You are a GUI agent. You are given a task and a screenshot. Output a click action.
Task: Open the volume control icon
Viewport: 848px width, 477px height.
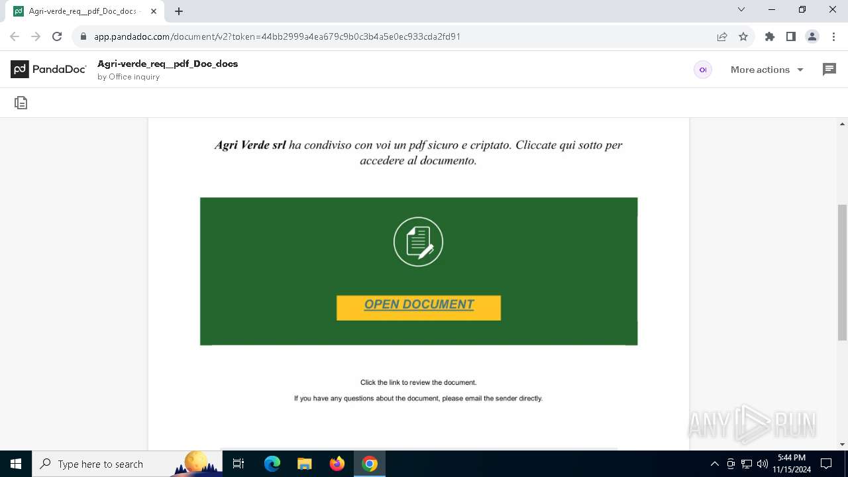pyautogui.click(x=763, y=464)
